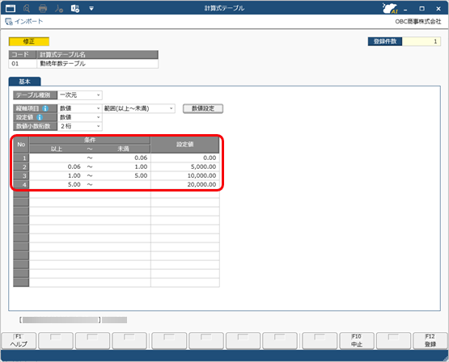Click the F1 ヘルプ button
The image size is (449, 362).
tap(19, 340)
